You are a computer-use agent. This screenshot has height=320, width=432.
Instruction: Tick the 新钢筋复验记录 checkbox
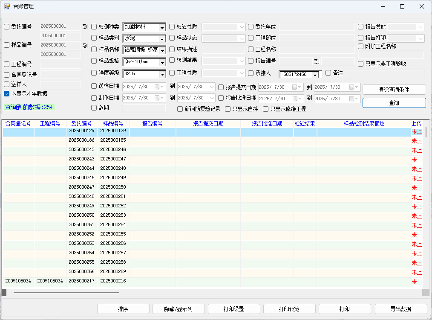coord(180,109)
